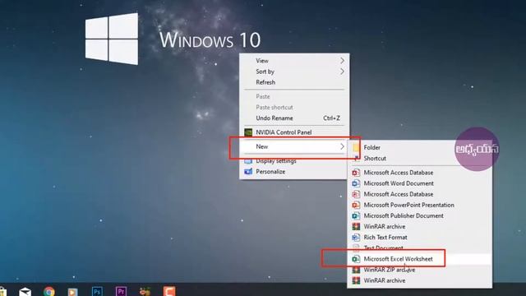
Task: Click the Word Document icon
Action: point(356,183)
